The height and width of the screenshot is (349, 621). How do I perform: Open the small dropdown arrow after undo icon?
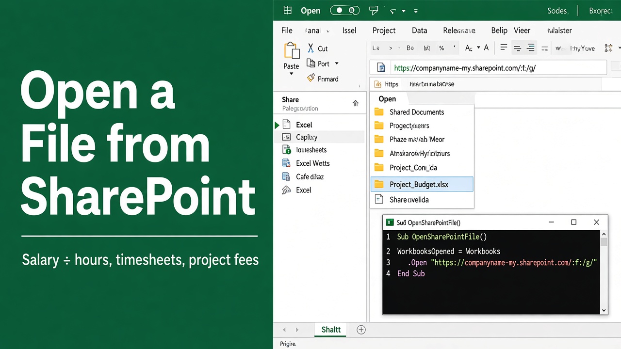(404, 11)
